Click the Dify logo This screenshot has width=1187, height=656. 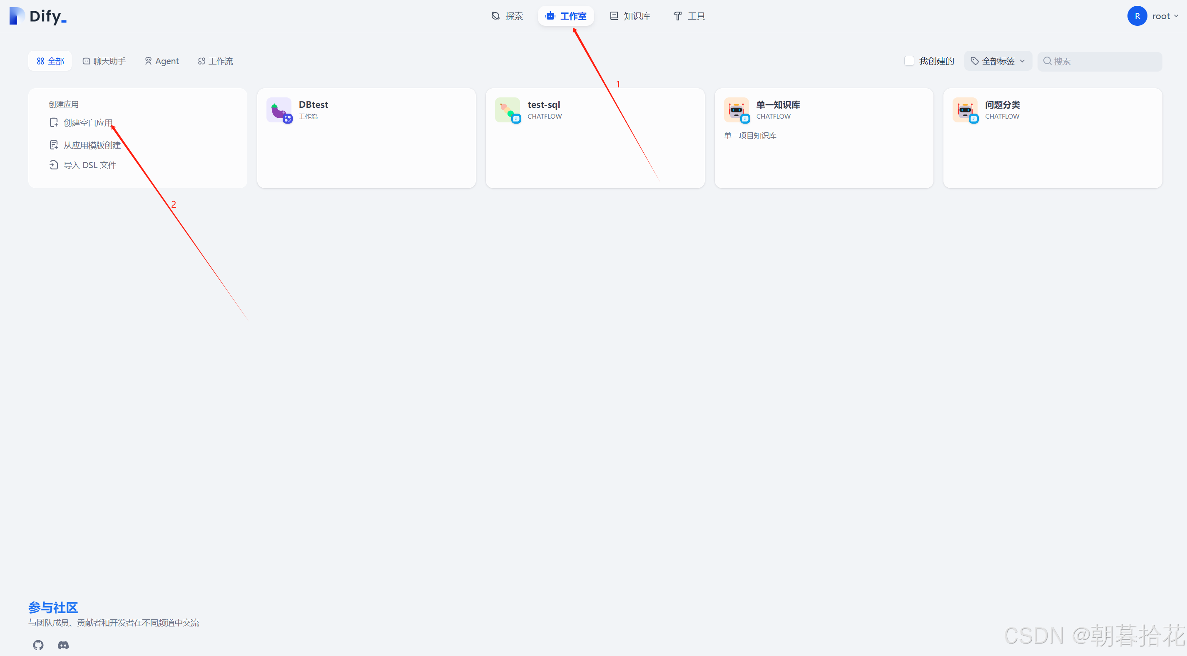coord(38,16)
